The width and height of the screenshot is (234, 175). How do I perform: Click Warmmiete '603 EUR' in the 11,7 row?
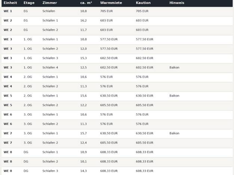click(x=107, y=30)
